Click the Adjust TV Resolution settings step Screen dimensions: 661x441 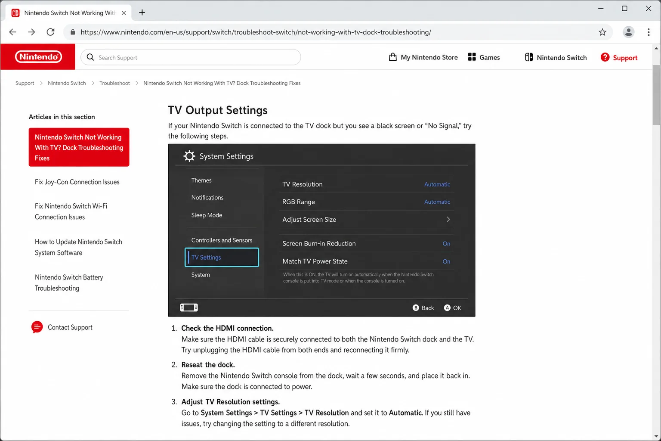click(230, 402)
